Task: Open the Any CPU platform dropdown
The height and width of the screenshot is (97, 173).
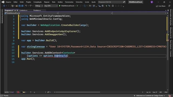Action: click(x=51, y=6)
